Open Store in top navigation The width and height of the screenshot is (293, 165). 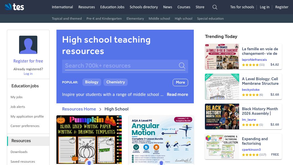coord(200,7)
